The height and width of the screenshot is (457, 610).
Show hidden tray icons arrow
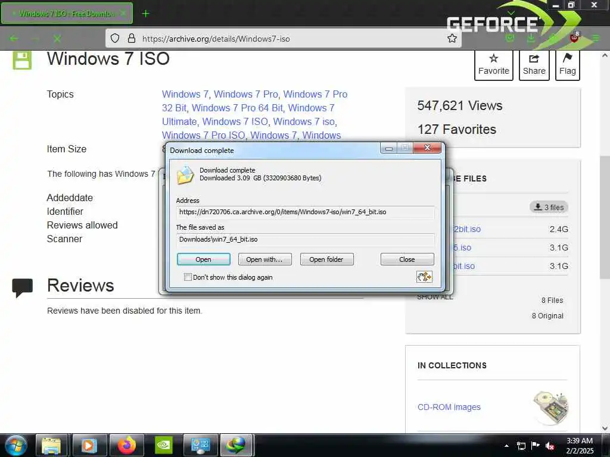pyautogui.click(x=506, y=446)
